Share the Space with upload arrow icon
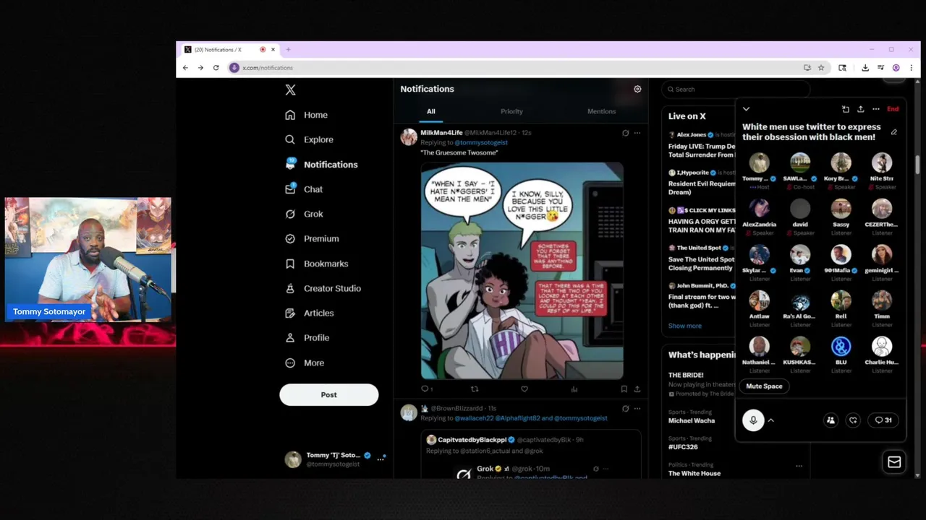The width and height of the screenshot is (926, 520). click(860, 109)
